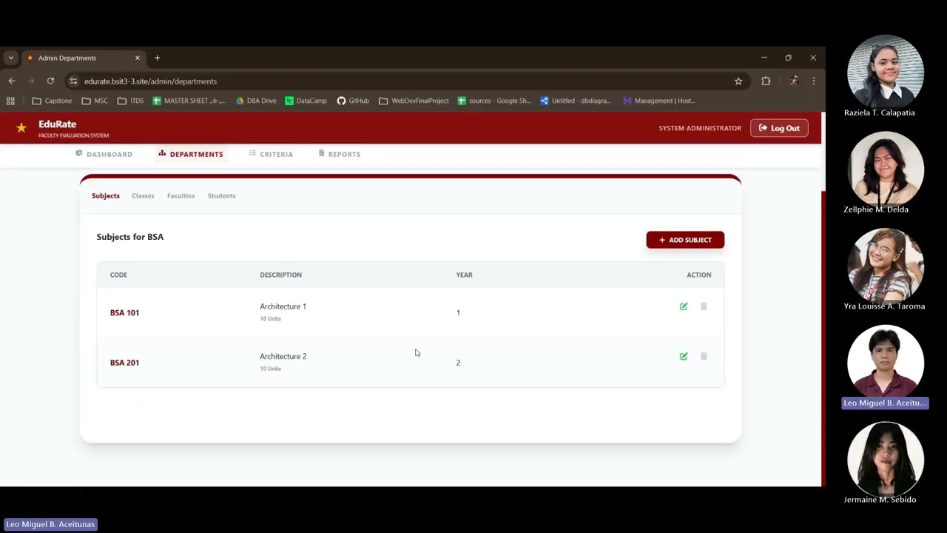Delete the BSA 201 subject
The image size is (947, 533).
[x=704, y=356]
